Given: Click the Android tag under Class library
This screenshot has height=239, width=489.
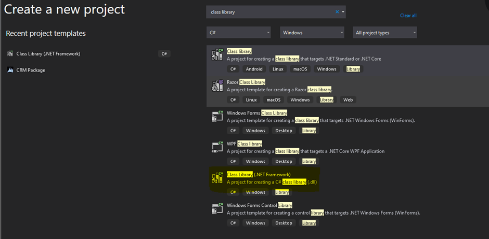Looking at the screenshot, I should pyautogui.click(x=254, y=69).
